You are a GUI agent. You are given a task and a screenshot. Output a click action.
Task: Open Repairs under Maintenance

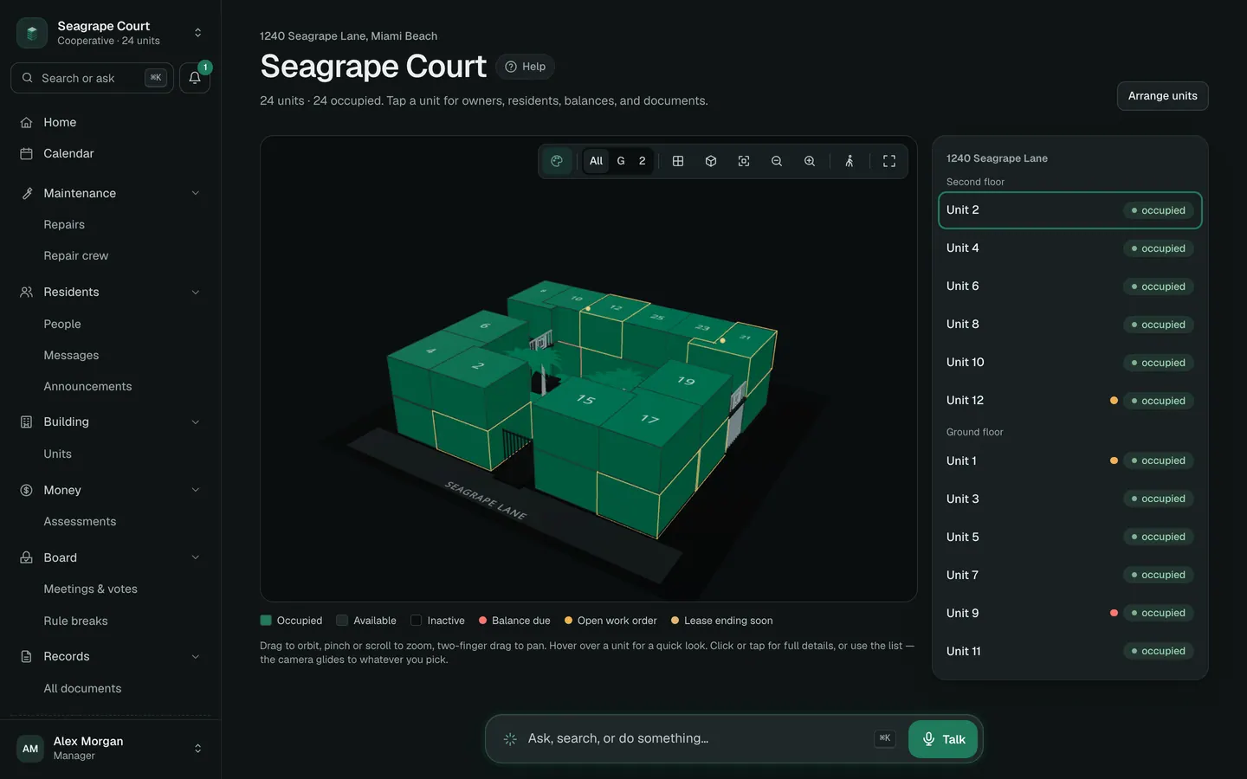64,224
